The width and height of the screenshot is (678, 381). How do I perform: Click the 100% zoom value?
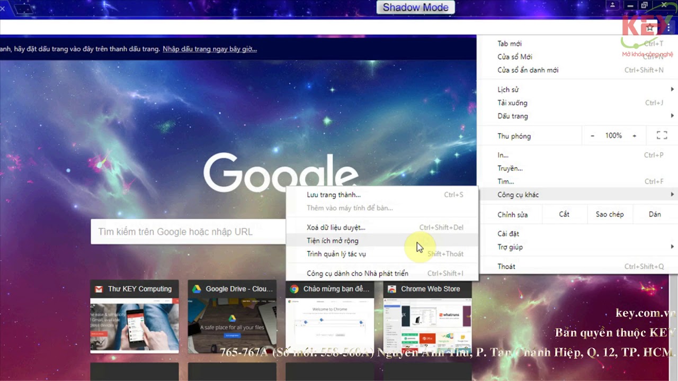coord(613,135)
